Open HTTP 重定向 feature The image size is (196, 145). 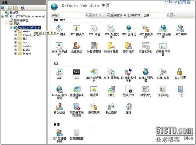point(111,73)
